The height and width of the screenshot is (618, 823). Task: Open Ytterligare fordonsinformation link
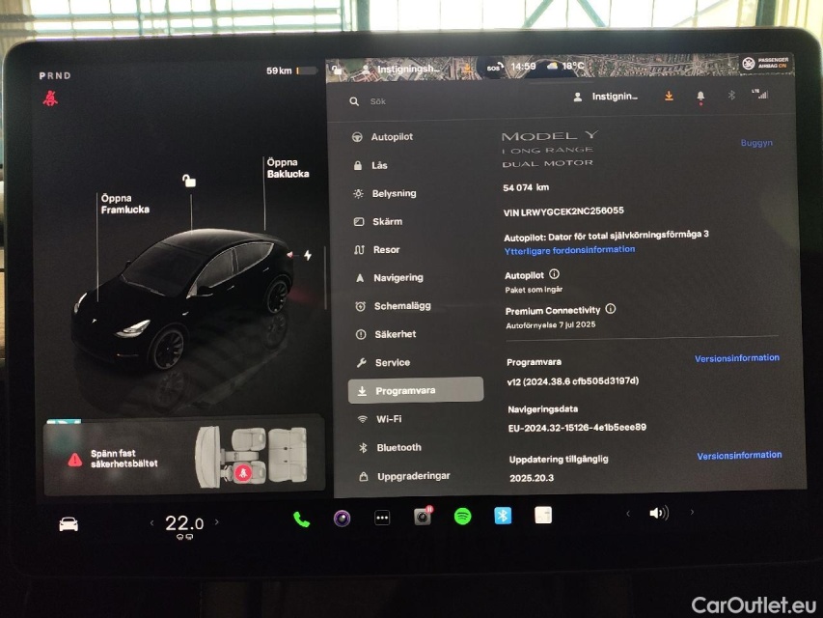click(569, 250)
